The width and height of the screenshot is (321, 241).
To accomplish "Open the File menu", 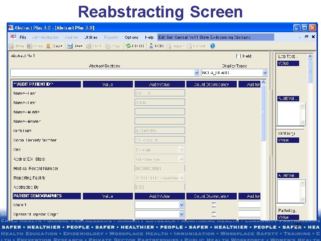I will [23, 37].
